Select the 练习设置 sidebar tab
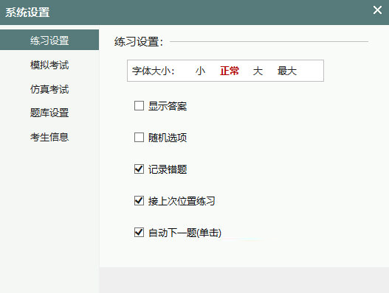 [49, 40]
